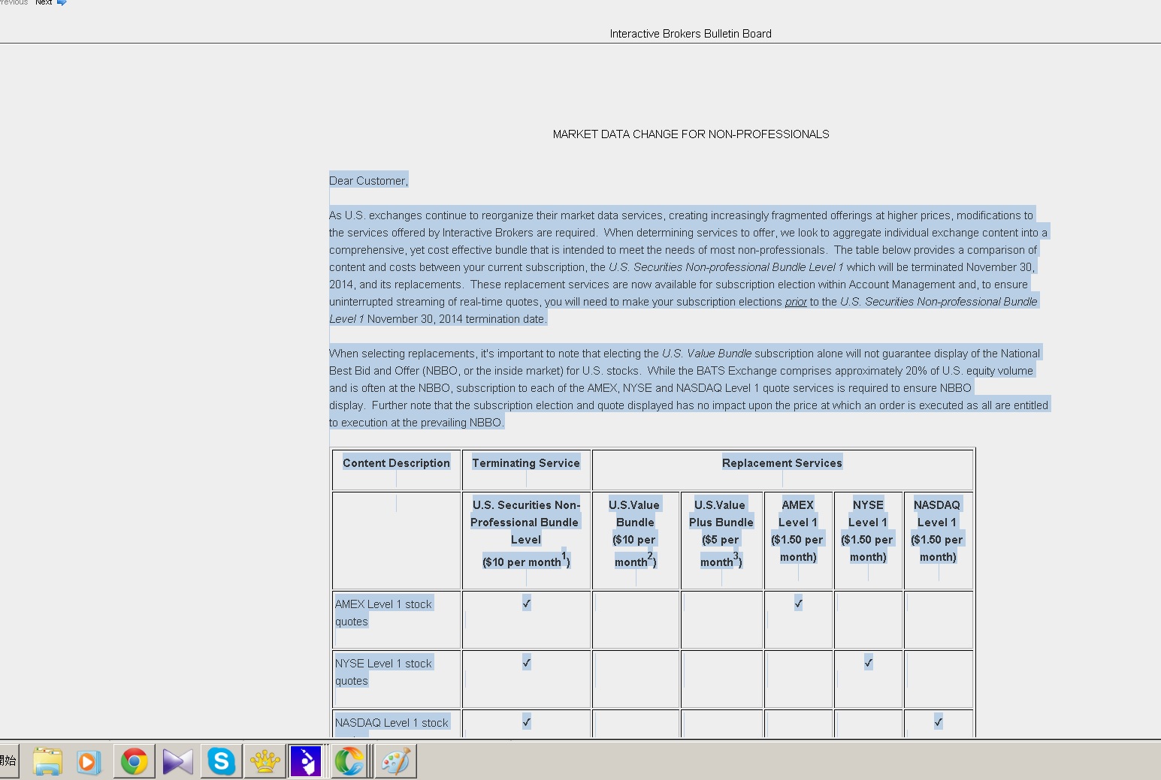Open Windows Explorer from the taskbar
This screenshot has width=1161, height=780.
point(47,761)
